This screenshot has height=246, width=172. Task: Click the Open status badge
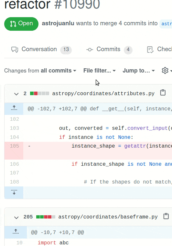[21, 24]
